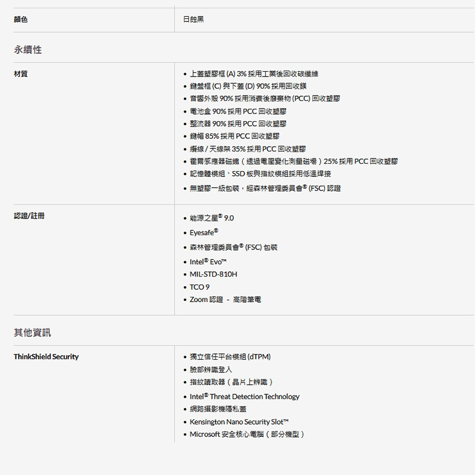
Task: Click Intel Threat Detection Technology text
Action: click(x=244, y=397)
